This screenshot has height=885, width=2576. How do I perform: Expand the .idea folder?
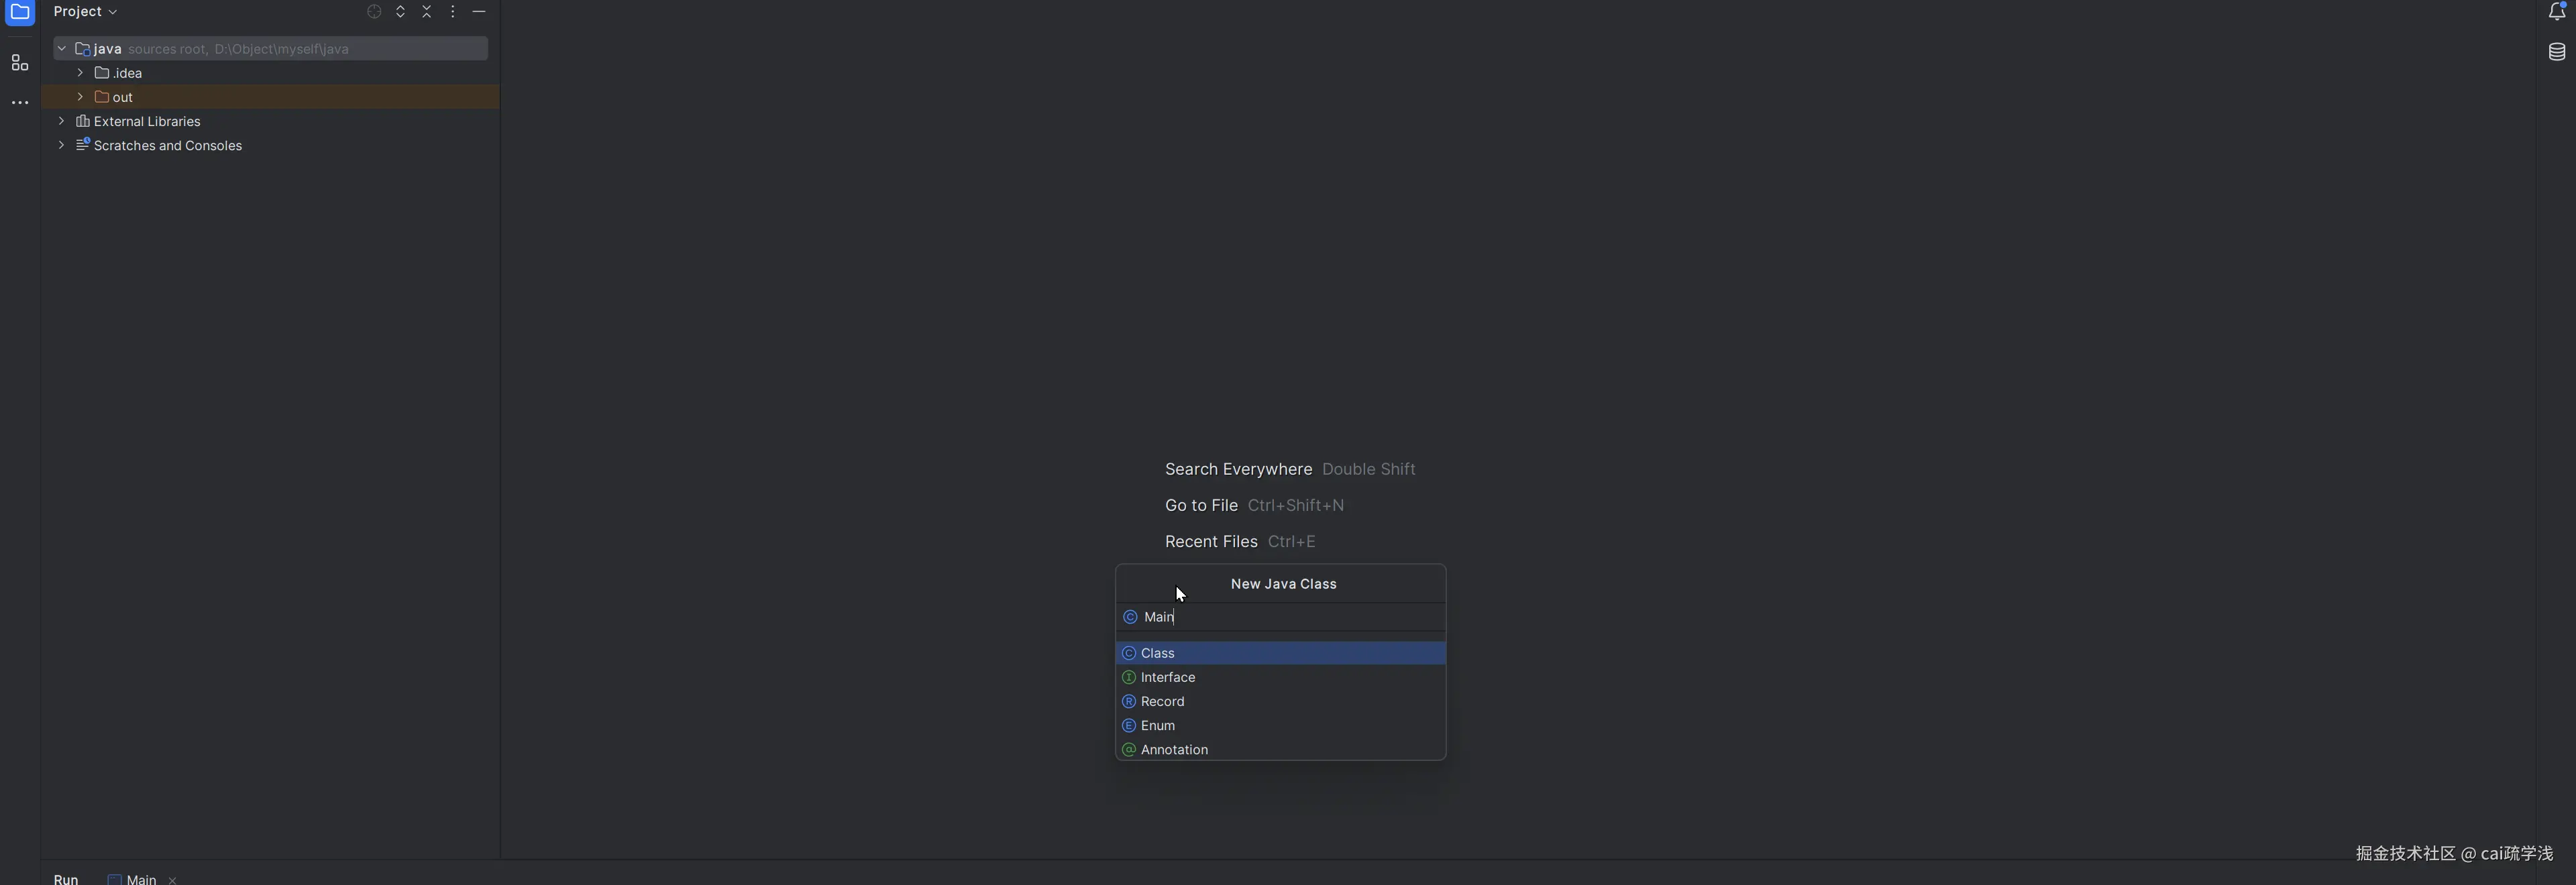coord(80,73)
